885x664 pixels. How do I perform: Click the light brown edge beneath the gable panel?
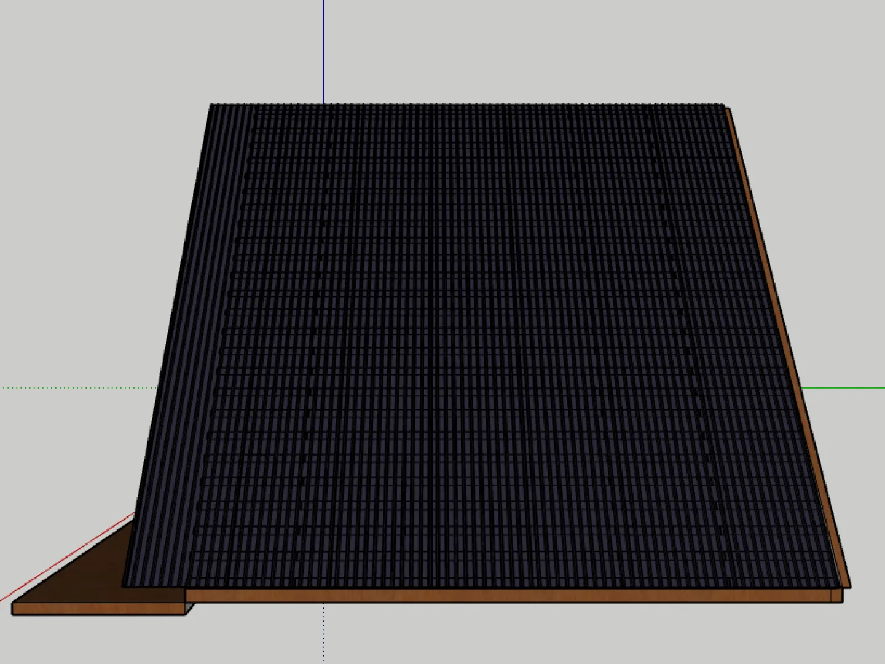98,609
